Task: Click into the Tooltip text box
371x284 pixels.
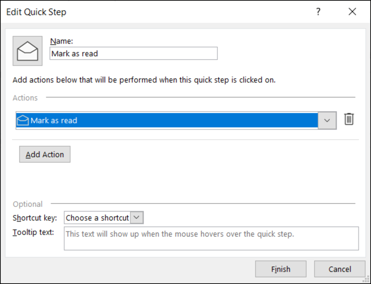Action: (x=211, y=237)
